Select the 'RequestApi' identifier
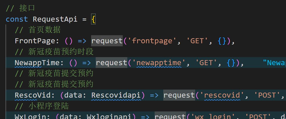 pos(55,19)
